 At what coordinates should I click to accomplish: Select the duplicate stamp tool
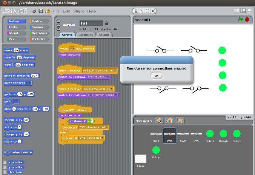[x=136, y=11]
